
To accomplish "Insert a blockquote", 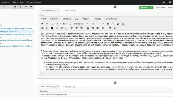I will pos(88,28).
